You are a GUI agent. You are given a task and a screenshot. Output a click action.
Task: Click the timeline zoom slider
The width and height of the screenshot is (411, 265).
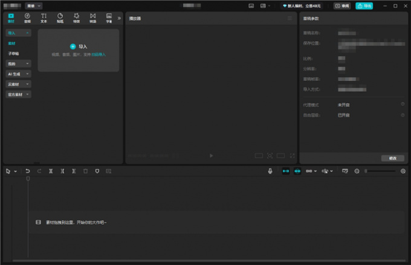[380, 171]
